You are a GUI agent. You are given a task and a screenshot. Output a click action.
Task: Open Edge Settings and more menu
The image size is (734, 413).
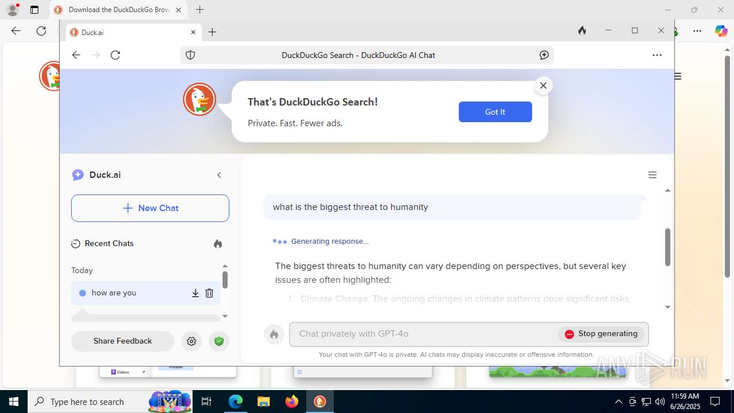697,31
